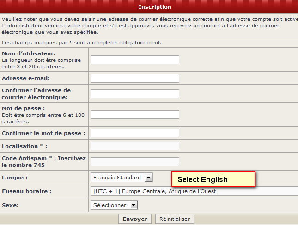Click the confirm e-mail address field

pos(134,94)
